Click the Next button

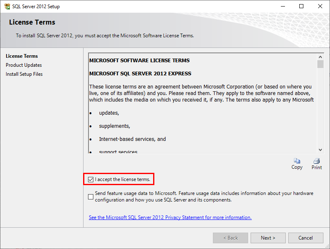268,238
